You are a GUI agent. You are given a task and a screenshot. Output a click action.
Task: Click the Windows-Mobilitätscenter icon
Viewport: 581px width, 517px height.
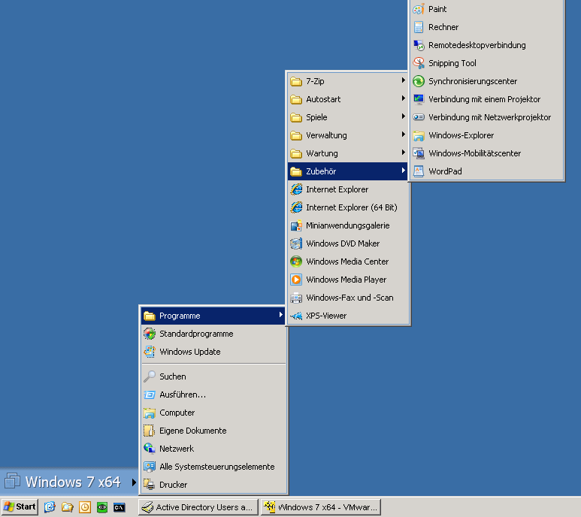tap(419, 153)
